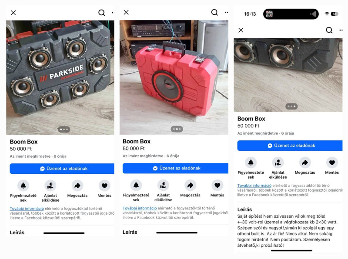Close the left listing with the X

tap(13, 13)
